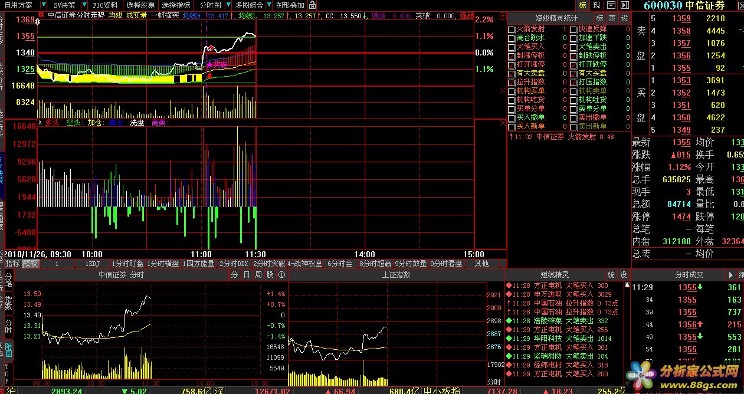Toggle the 大笔买入 checkbox
This screenshot has width=744, height=394.
coord(512,47)
